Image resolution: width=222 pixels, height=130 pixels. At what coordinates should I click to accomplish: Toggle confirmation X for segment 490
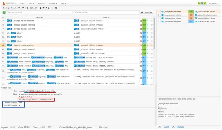click(x=141, y=54)
